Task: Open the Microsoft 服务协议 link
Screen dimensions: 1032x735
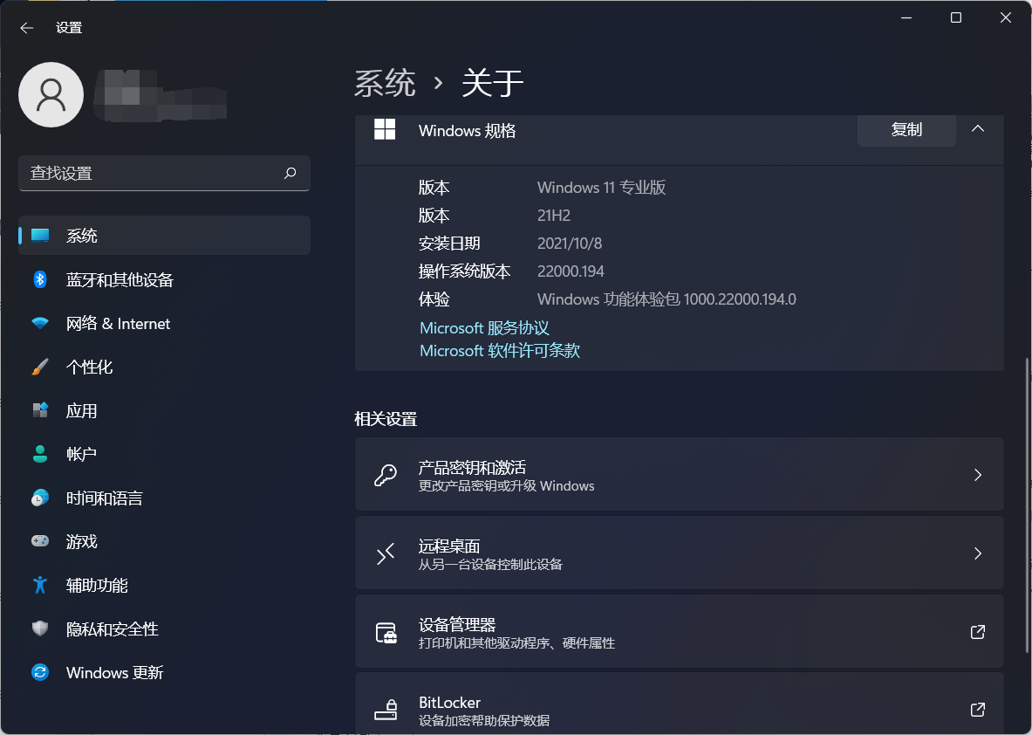Action: click(483, 327)
